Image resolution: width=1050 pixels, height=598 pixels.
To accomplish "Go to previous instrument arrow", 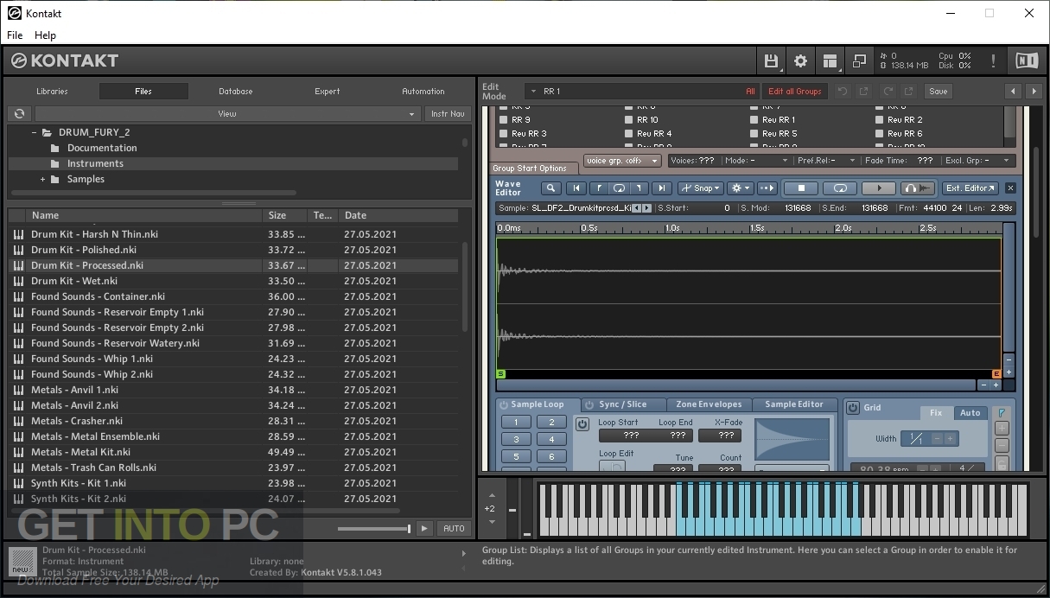I will point(1013,91).
